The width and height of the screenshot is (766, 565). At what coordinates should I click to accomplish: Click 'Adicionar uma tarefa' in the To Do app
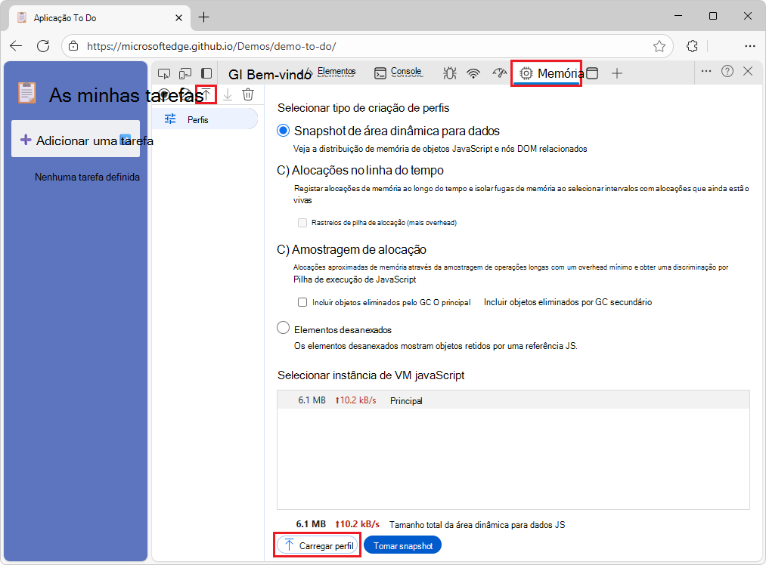coord(76,140)
